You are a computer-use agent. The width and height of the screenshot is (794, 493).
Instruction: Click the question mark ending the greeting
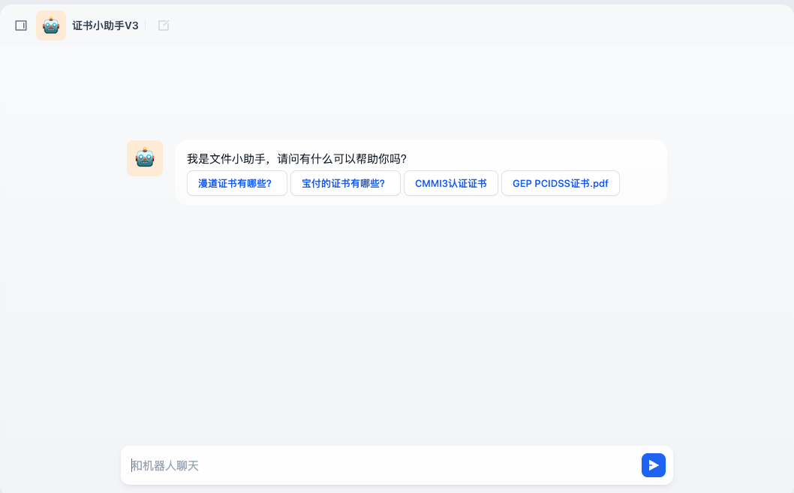pyautogui.click(x=403, y=159)
